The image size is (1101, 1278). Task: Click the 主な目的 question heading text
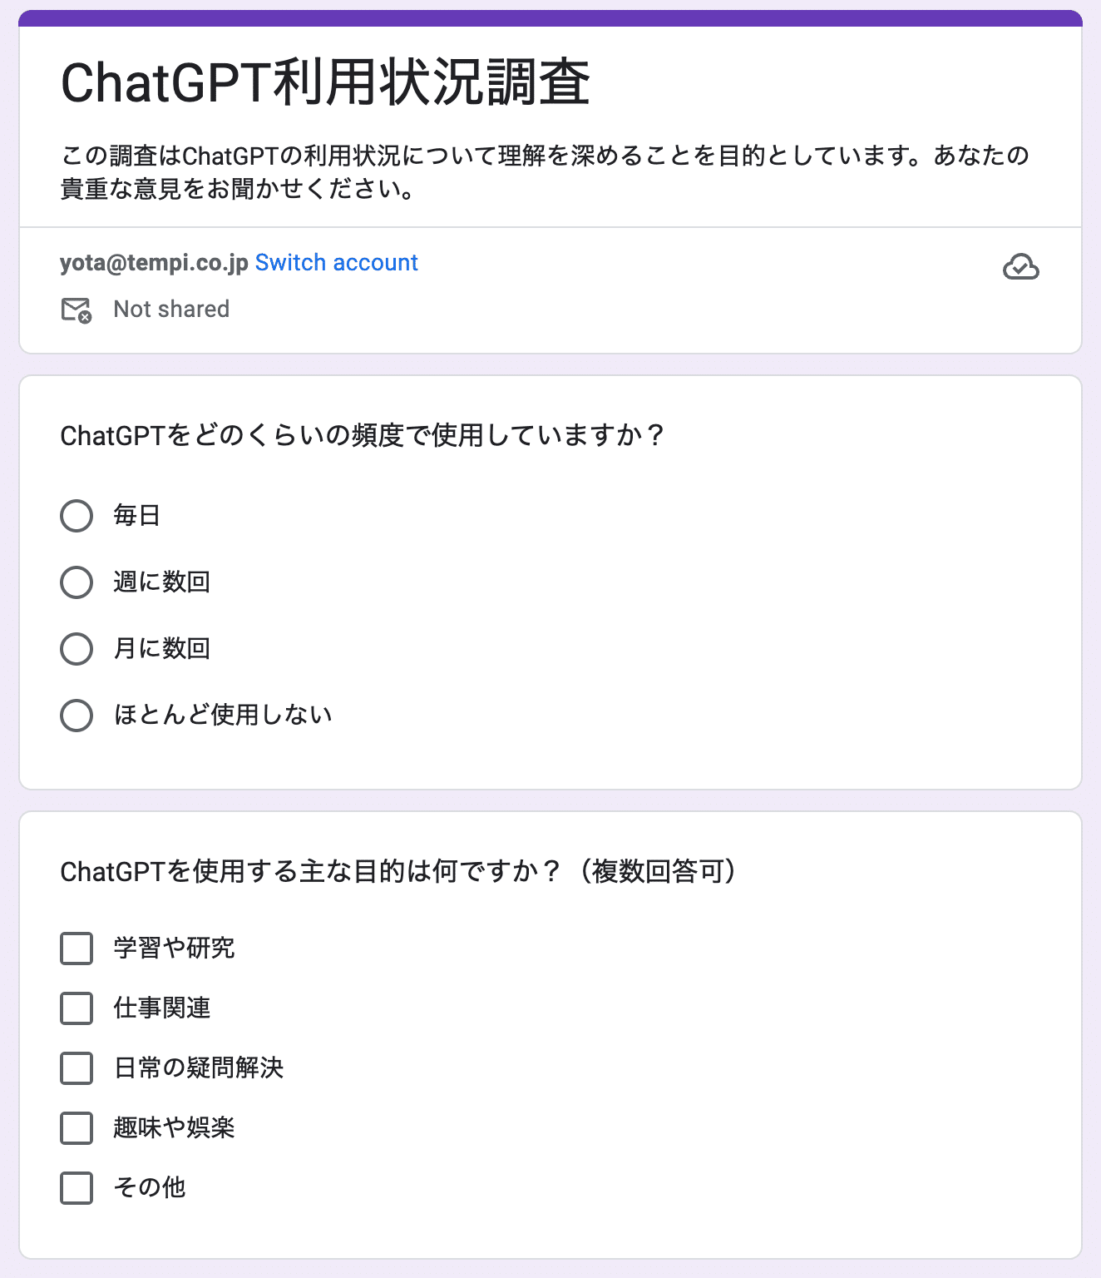pos(397,871)
